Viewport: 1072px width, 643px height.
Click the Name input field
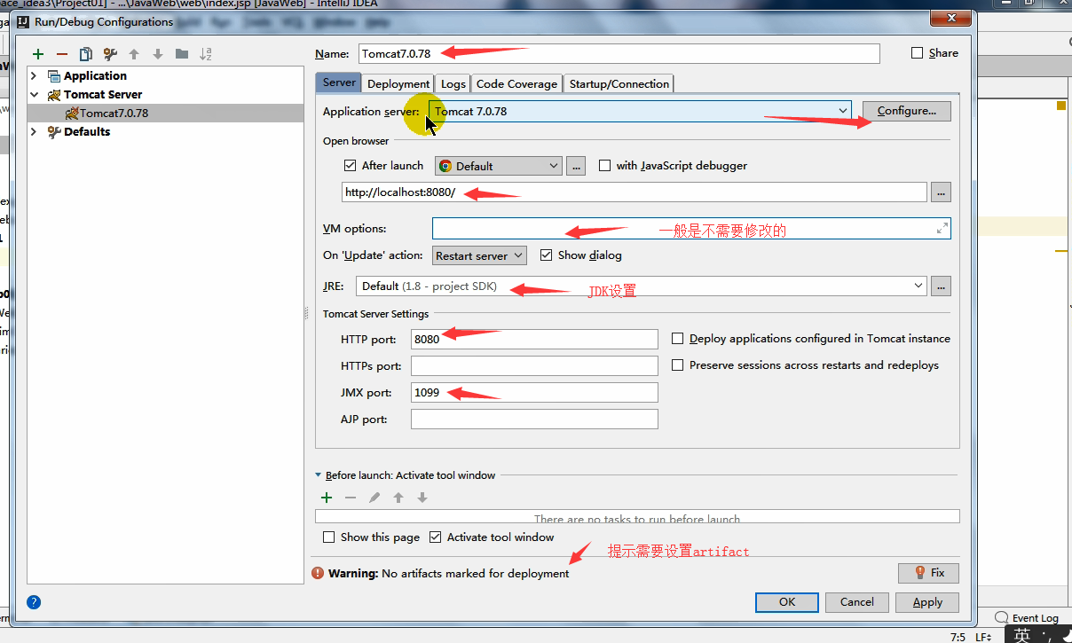(x=619, y=53)
